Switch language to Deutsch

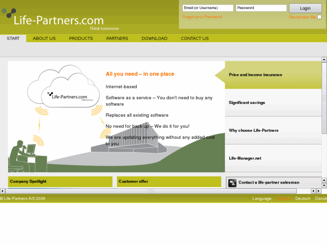pyautogui.click(x=303, y=199)
